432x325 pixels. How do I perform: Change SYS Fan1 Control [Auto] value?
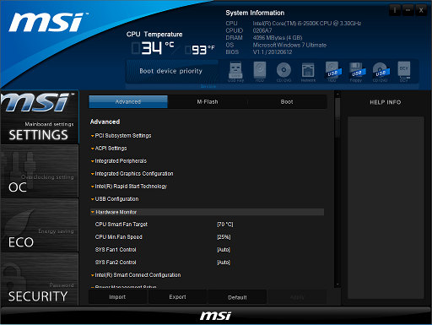[224, 250]
